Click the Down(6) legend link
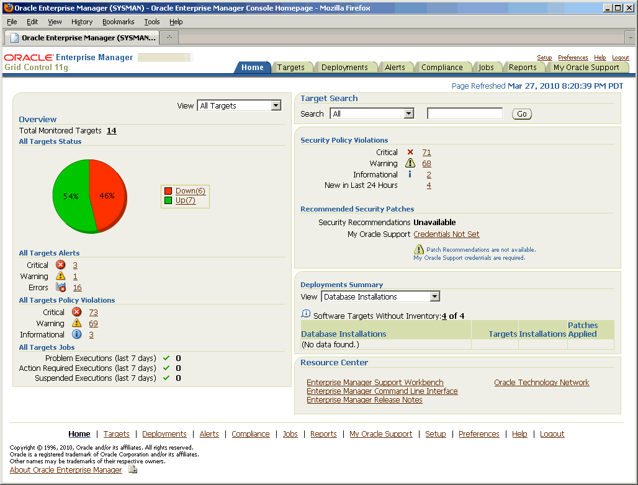This screenshot has height=485, width=638. click(x=191, y=190)
